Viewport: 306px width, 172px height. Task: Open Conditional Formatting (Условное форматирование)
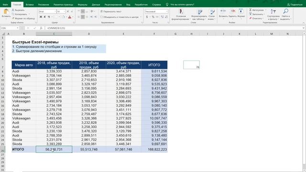181,14
